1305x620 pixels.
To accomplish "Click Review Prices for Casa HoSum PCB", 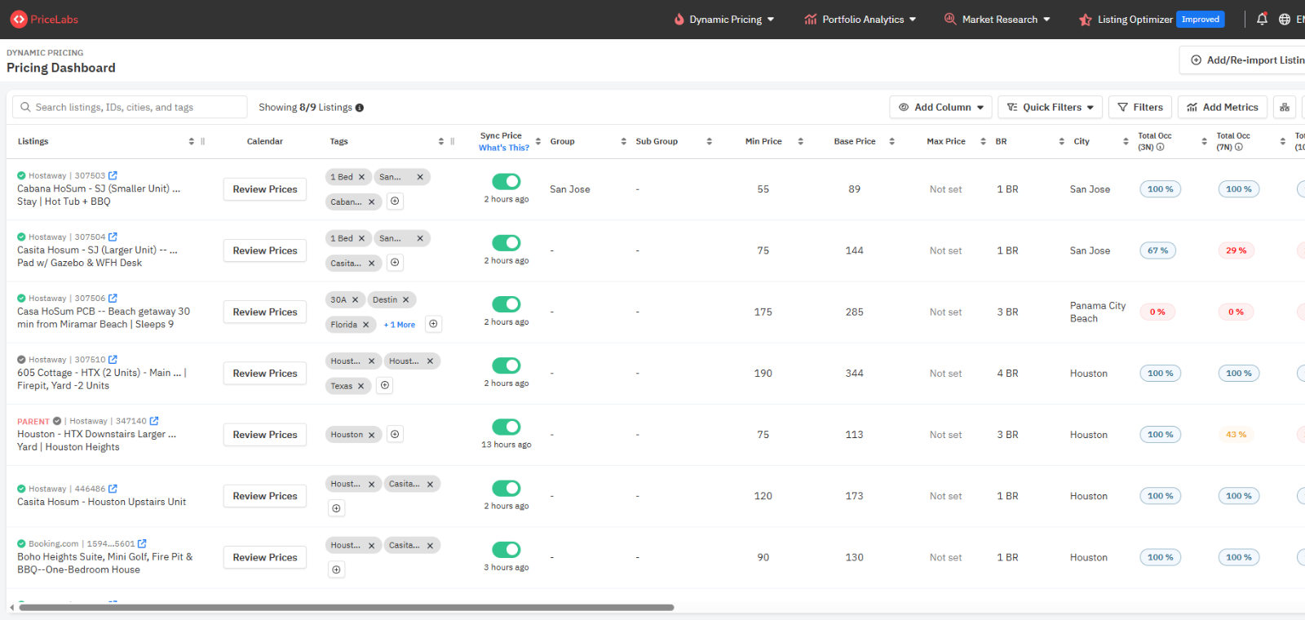I will pos(265,312).
